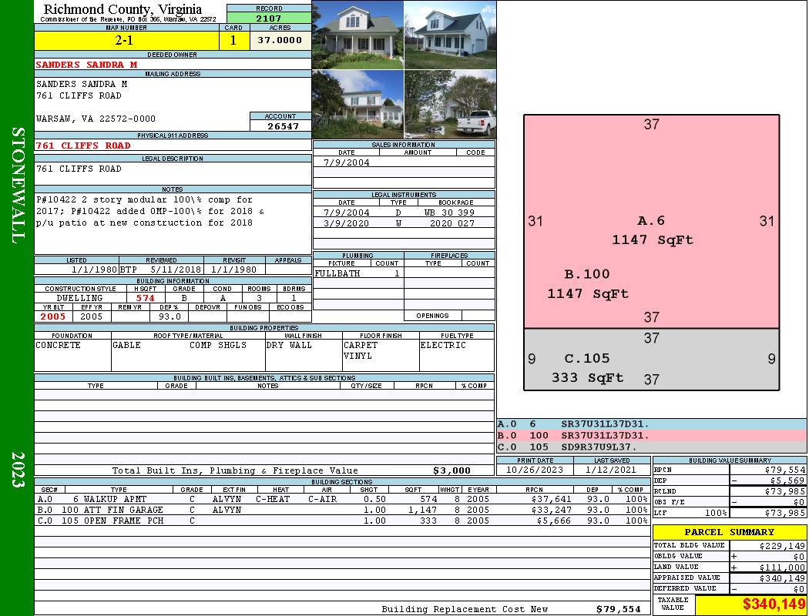This screenshot has width=809, height=616.
Task: Open the top-right house photo with garage
Action: coord(451,35)
